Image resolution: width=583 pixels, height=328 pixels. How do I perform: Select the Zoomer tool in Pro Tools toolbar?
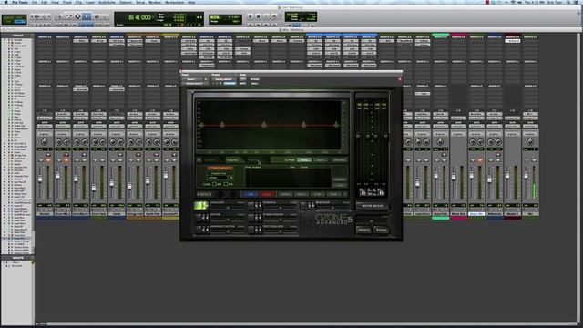click(58, 16)
